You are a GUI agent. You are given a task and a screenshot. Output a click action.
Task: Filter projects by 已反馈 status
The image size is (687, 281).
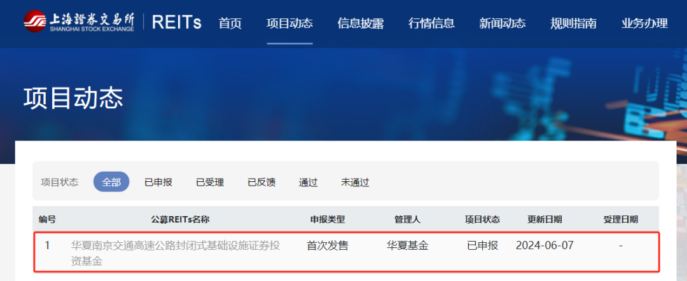click(x=261, y=182)
